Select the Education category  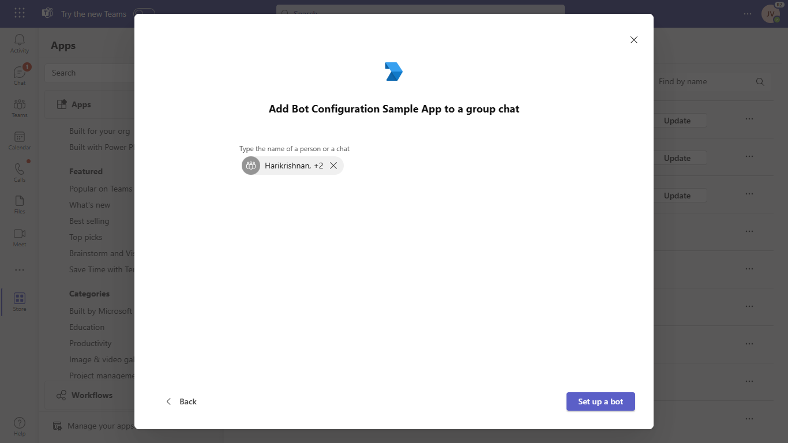tap(87, 327)
